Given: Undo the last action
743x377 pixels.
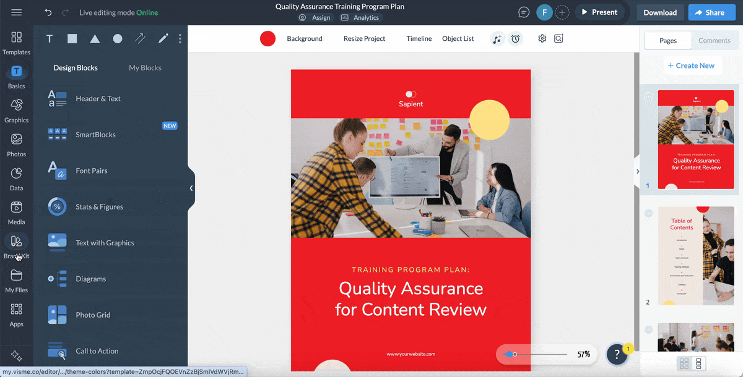Looking at the screenshot, I should point(48,12).
